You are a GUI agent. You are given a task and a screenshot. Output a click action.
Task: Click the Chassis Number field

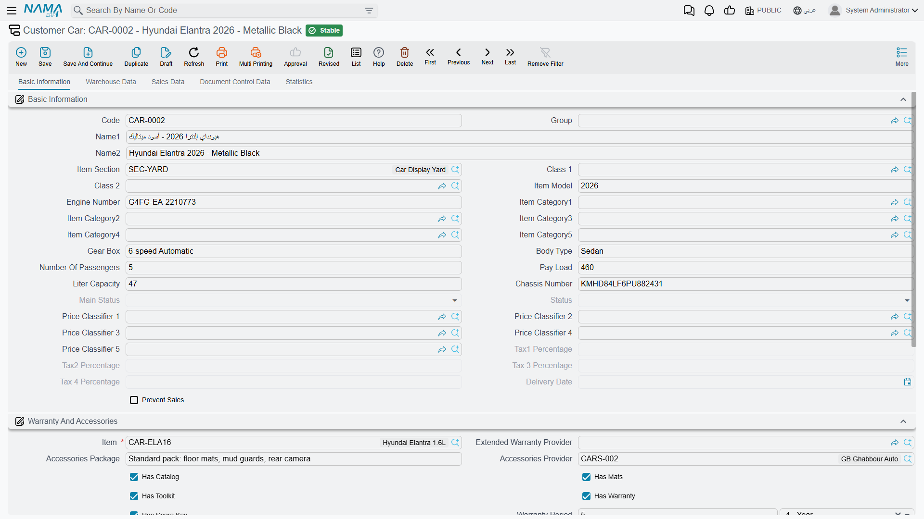click(745, 284)
